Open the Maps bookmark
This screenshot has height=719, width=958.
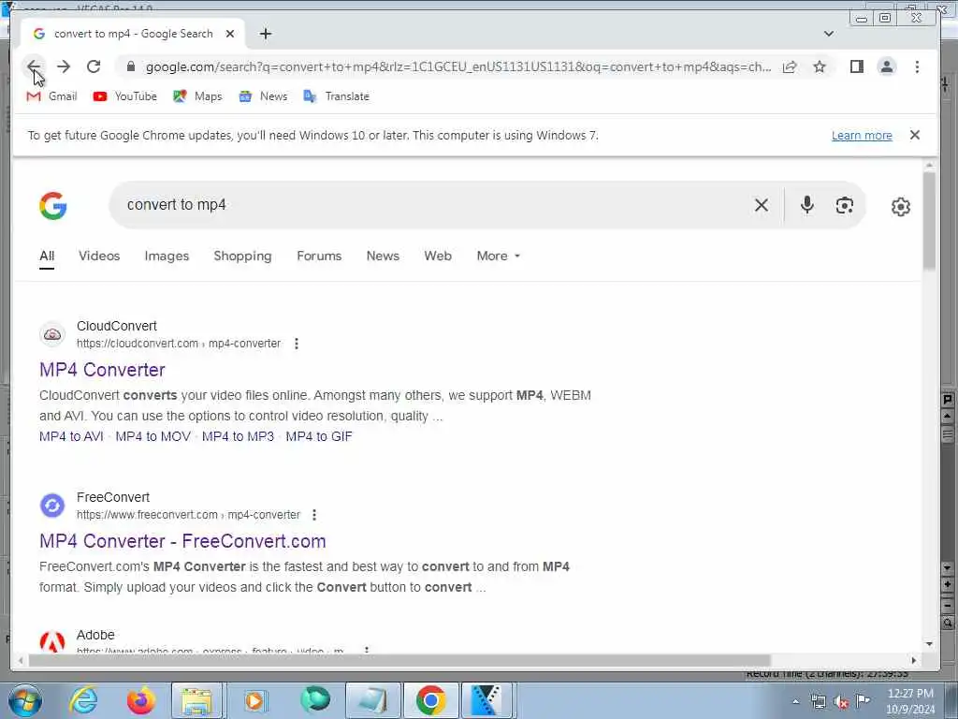[x=197, y=96]
